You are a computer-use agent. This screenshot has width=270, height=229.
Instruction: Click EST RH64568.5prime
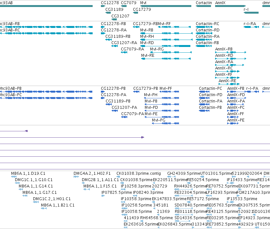pyautogui.click(x=142, y=221)
